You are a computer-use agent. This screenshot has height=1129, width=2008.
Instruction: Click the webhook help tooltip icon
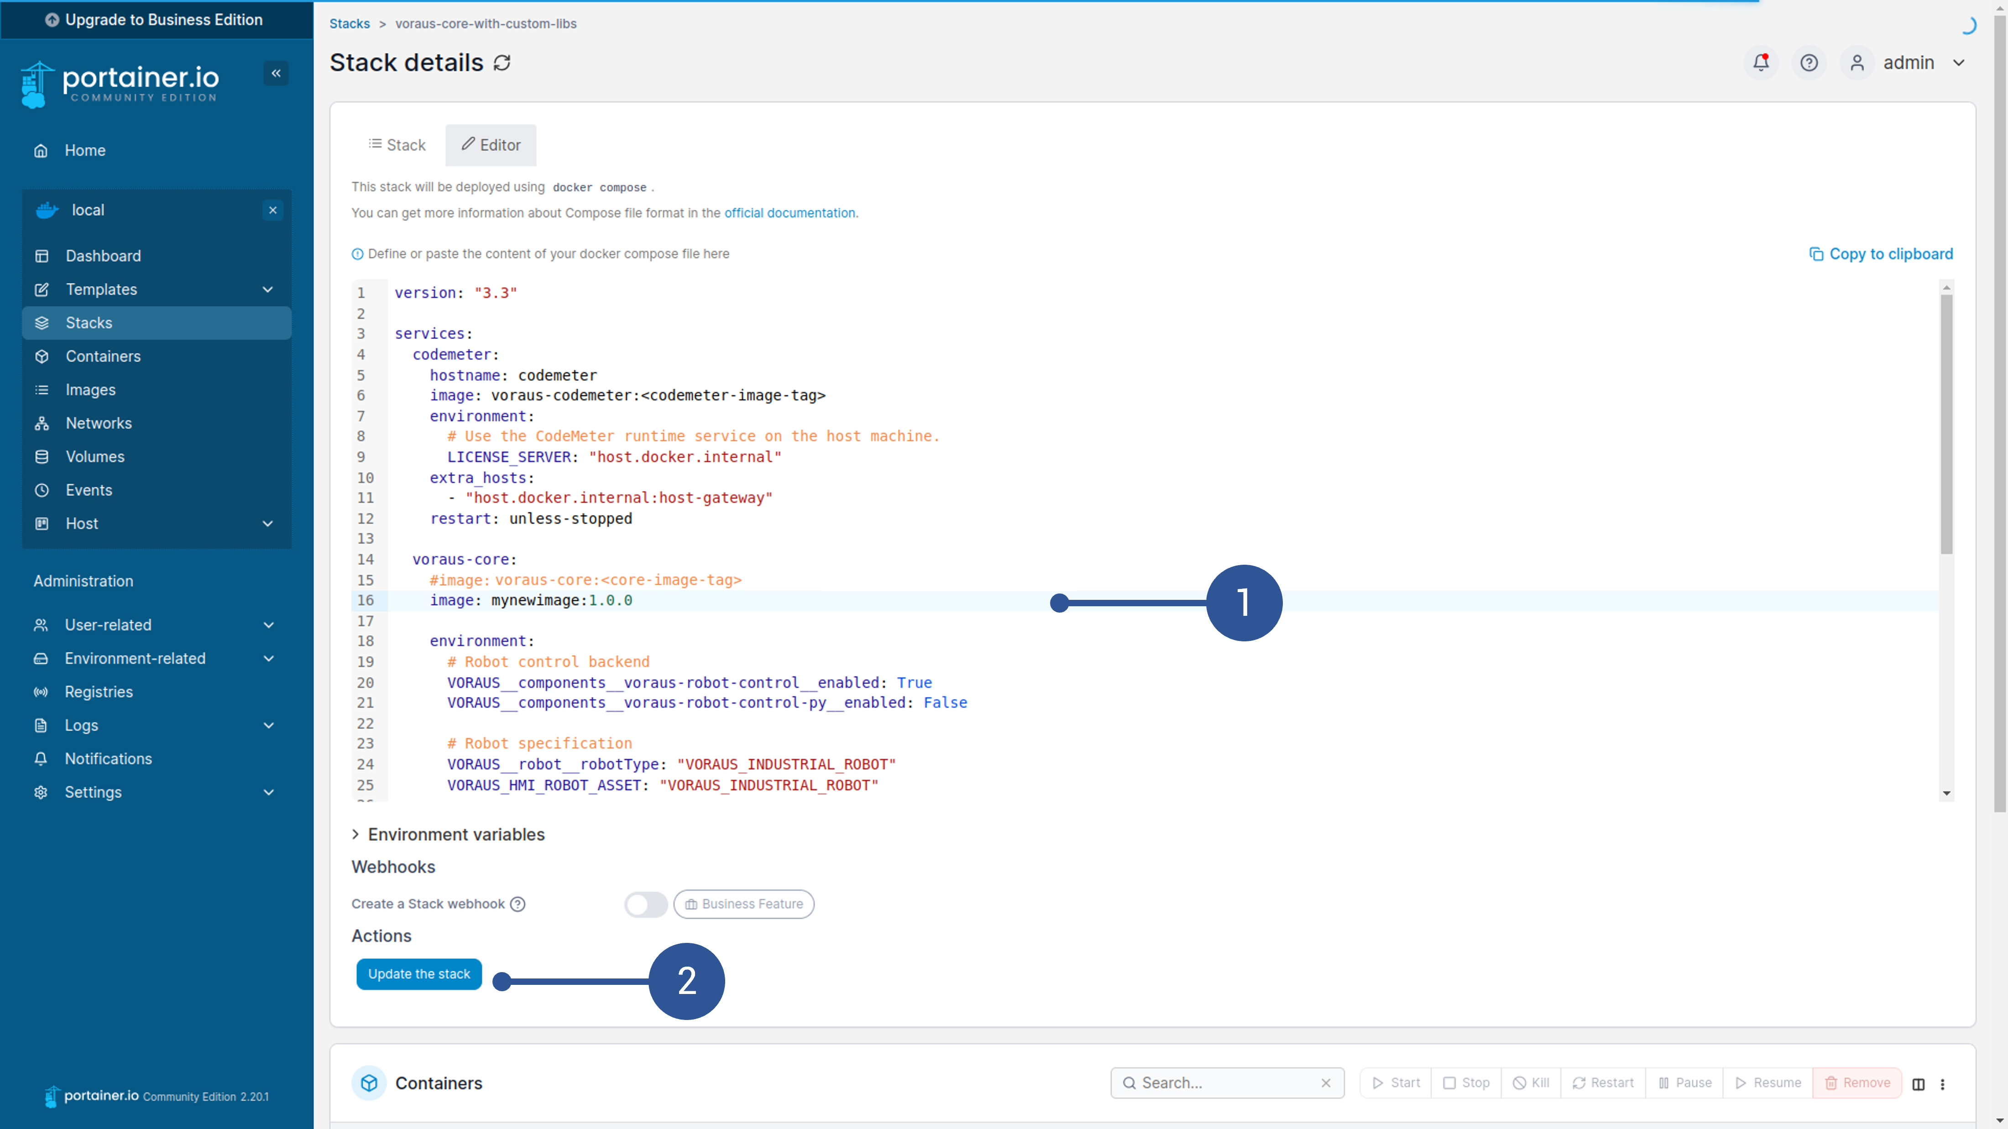point(518,904)
